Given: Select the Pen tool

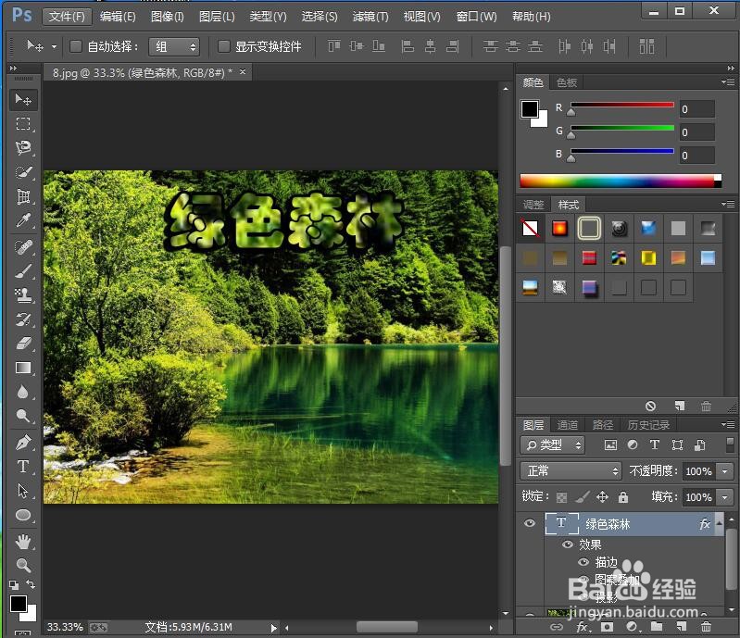Looking at the screenshot, I should tap(22, 443).
